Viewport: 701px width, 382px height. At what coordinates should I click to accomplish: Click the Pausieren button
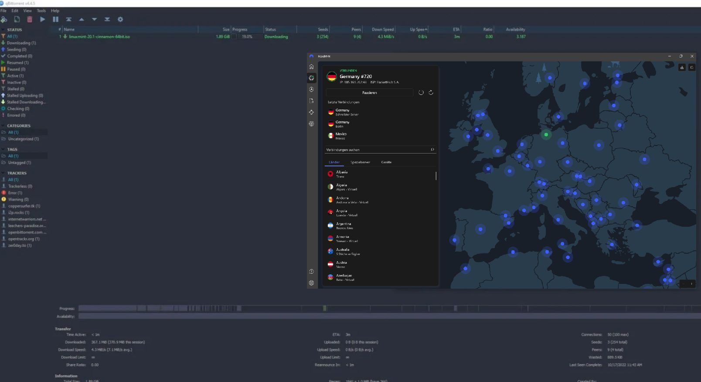(369, 92)
